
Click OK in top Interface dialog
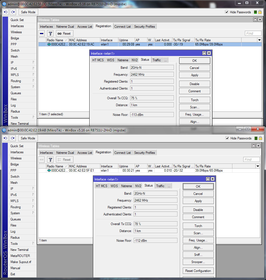point(194,60)
